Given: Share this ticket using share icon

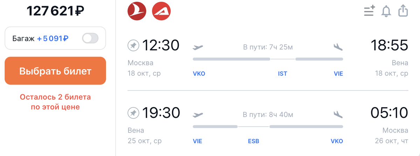Looking at the screenshot, I should [x=403, y=10].
